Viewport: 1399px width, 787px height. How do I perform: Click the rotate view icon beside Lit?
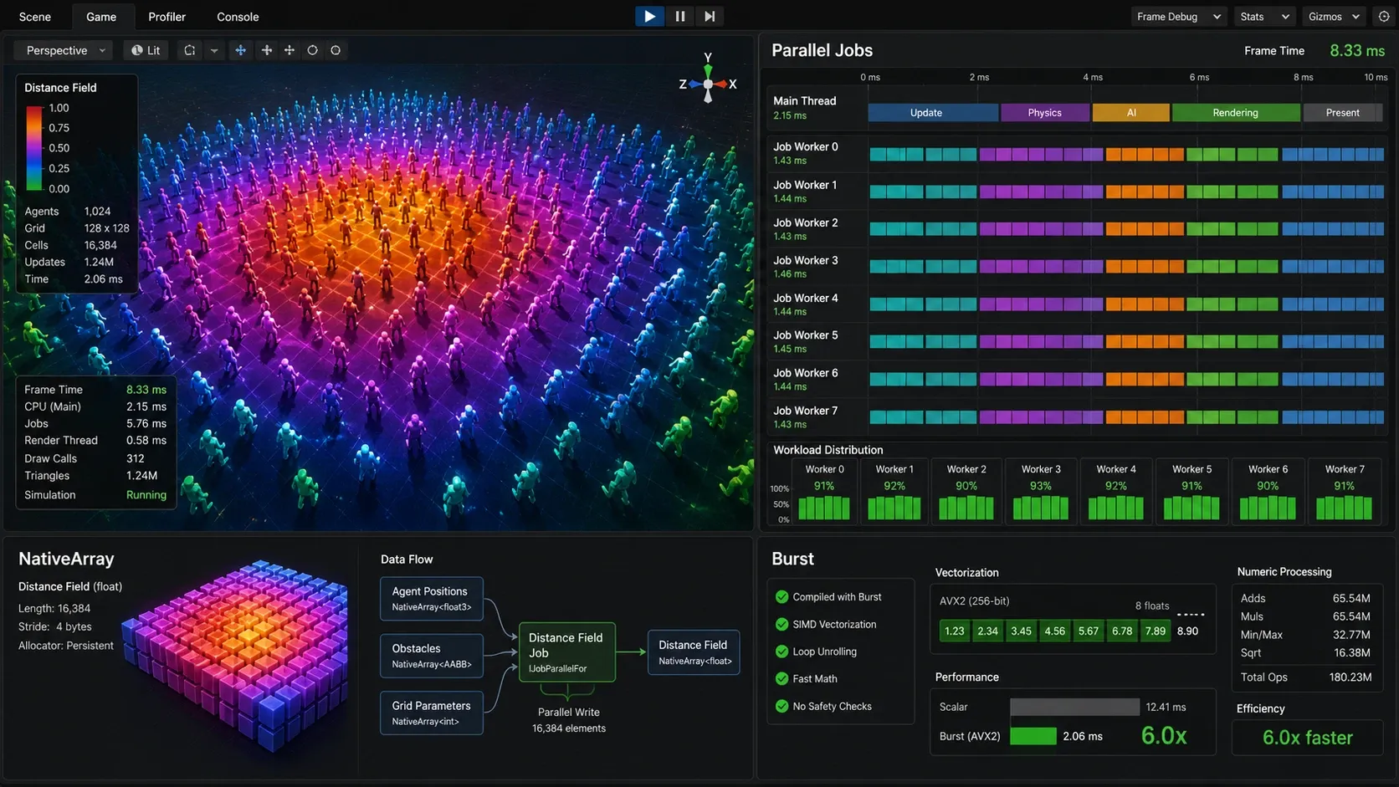click(x=190, y=50)
